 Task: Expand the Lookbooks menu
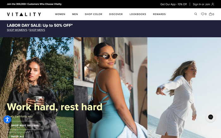(x=138, y=14)
